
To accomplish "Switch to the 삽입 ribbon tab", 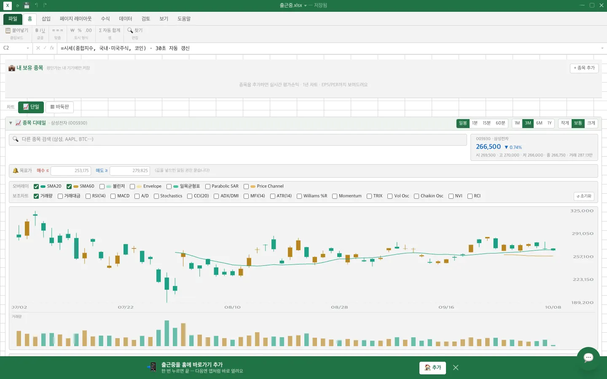I will pyautogui.click(x=46, y=19).
